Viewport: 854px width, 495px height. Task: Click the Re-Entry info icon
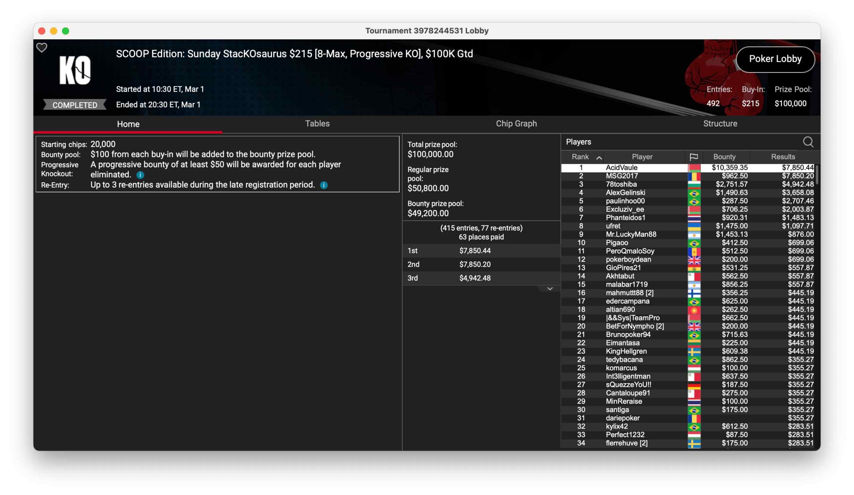click(324, 185)
